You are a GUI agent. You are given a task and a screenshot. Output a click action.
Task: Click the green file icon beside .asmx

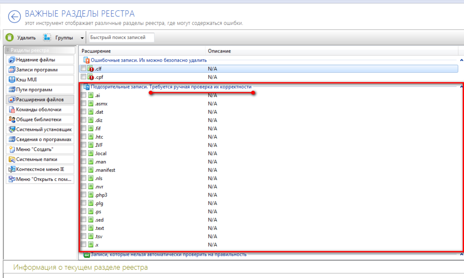click(91, 104)
